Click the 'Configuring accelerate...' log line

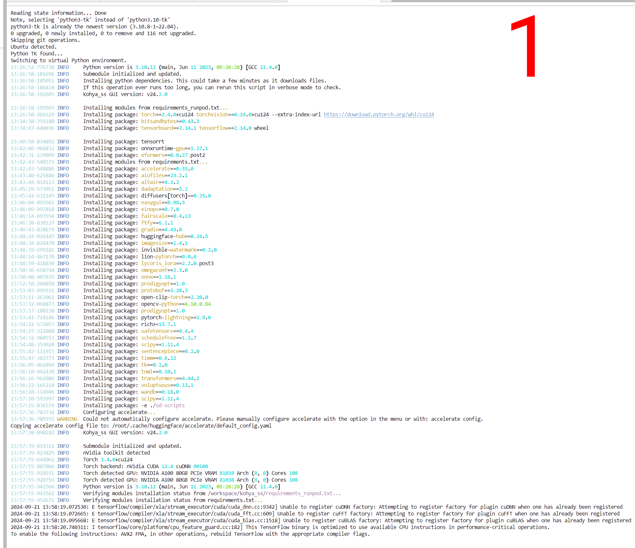pos(119,412)
